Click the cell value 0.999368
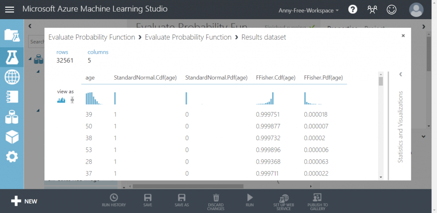This screenshot has height=213, width=437. coord(268,161)
